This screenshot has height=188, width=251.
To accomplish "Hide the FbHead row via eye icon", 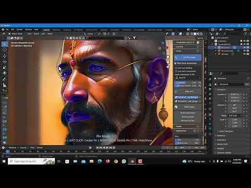I will click(244, 54).
